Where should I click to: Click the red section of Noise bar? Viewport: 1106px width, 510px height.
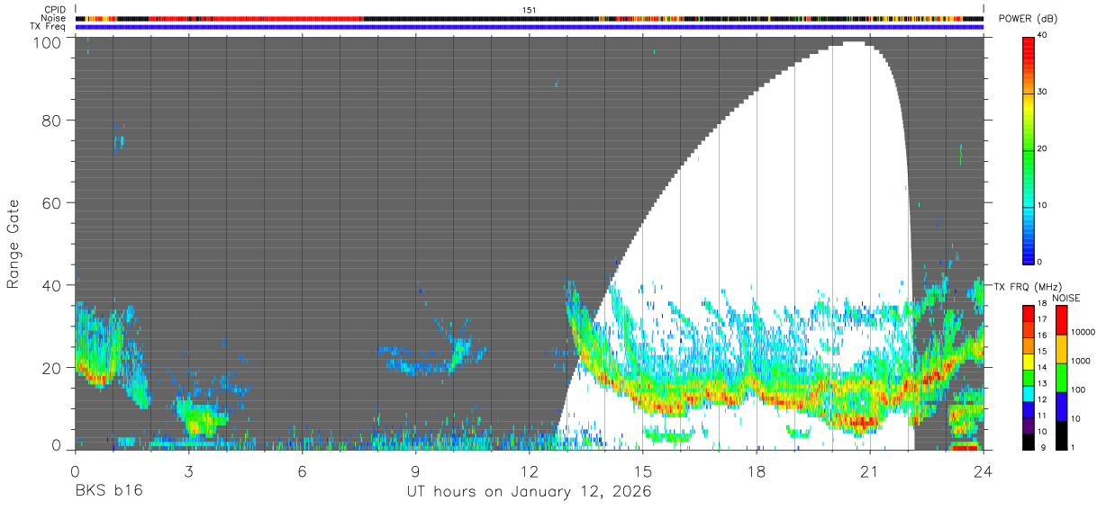click(255, 18)
